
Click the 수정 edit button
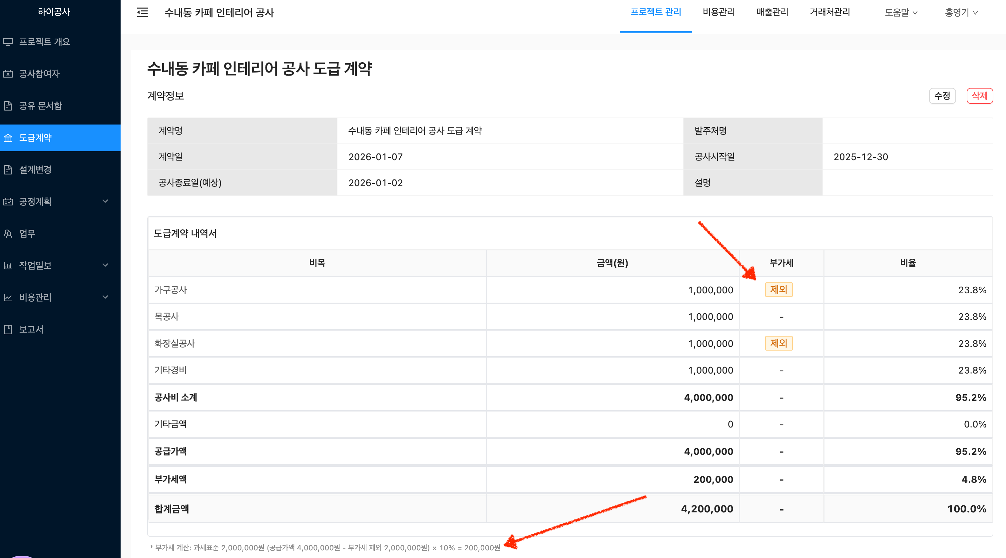[x=942, y=96]
